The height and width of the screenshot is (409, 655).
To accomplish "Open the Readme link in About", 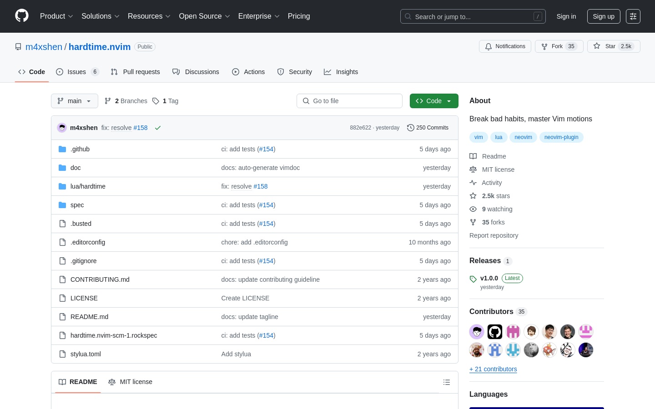I will point(488,156).
